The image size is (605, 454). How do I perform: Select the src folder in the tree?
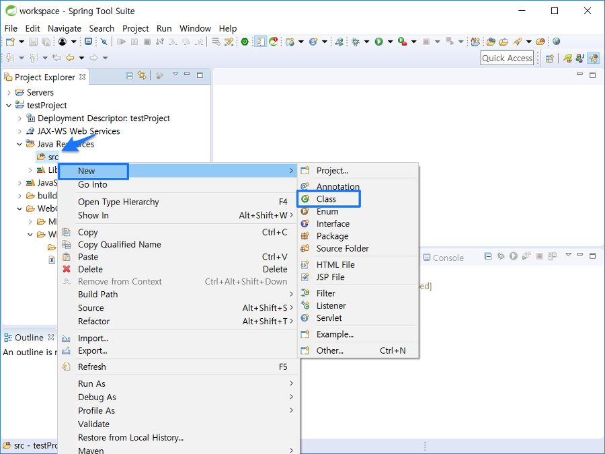[48, 157]
